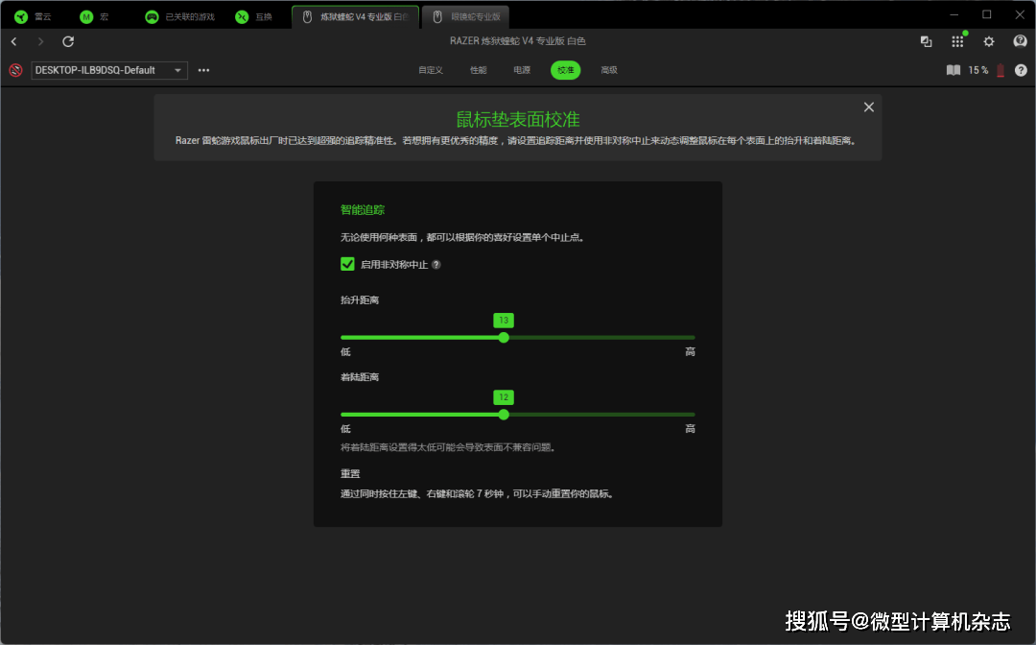Click the apps grid icon with green dot
Screen dimensions: 1036x645
[956, 41]
